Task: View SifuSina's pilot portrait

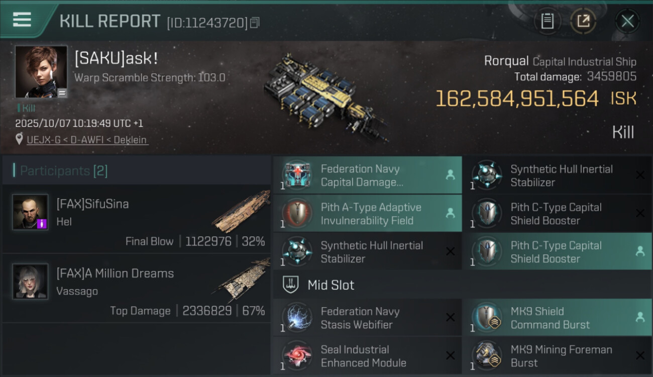Action: click(x=31, y=212)
